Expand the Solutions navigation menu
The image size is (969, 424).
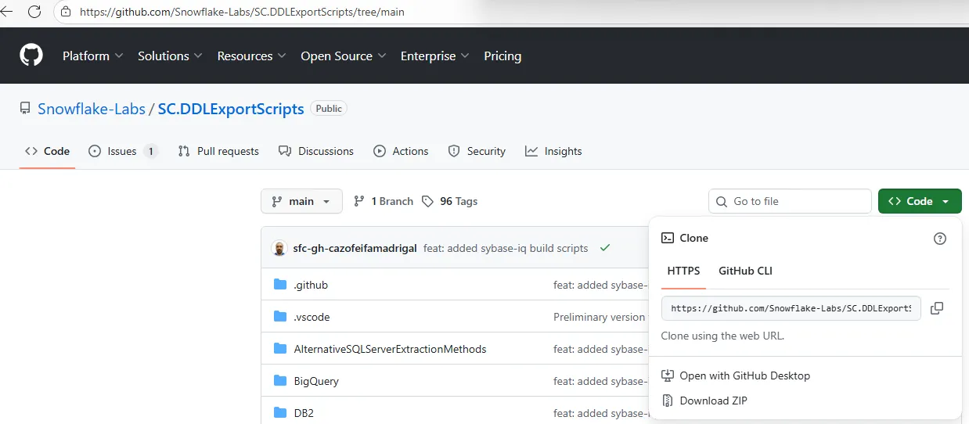170,56
